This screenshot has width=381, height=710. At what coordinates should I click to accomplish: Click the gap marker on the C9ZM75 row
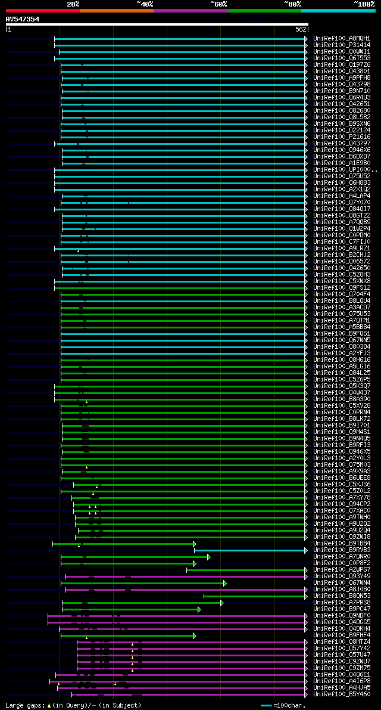[132, 671]
